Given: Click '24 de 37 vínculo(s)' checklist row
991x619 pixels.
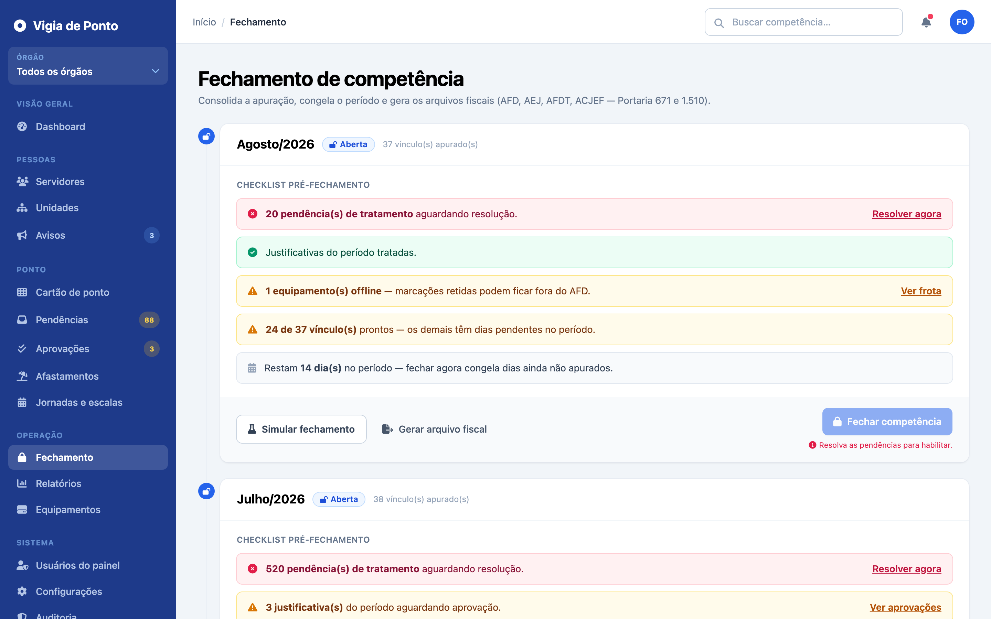Looking at the screenshot, I should [595, 329].
